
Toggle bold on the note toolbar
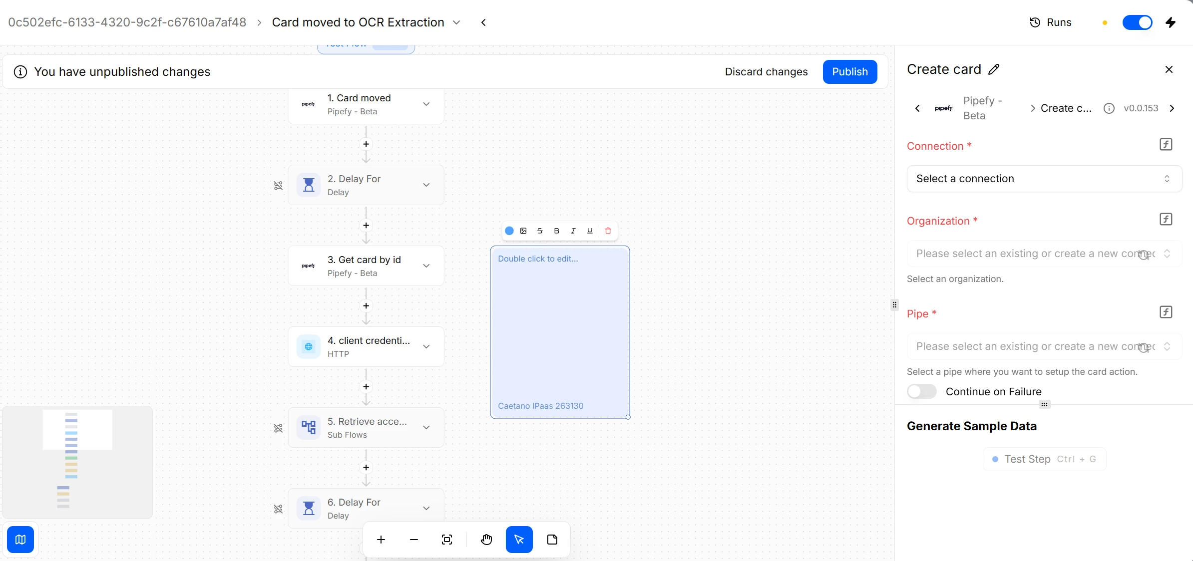tap(556, 231)
